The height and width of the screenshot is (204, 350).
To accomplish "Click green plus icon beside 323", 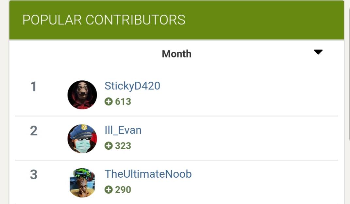I will pyautogui.click(x=108, y=146).
